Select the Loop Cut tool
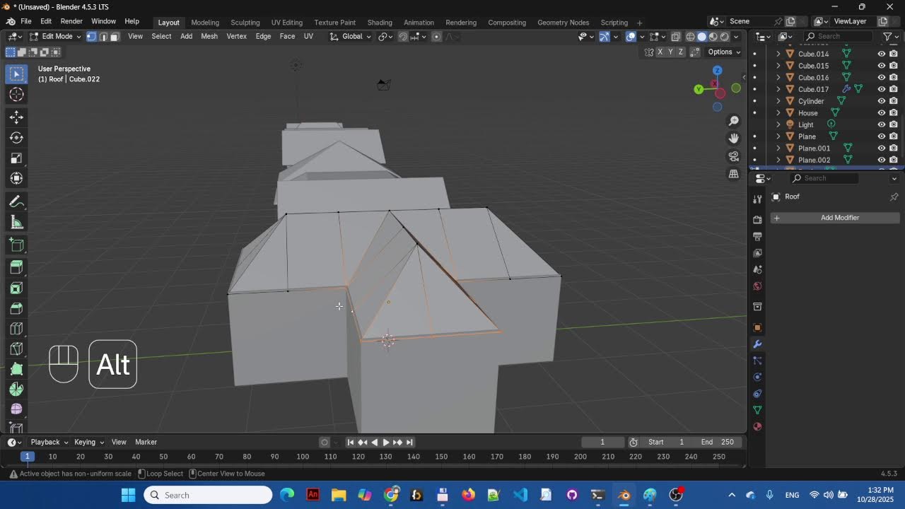 (x=16, y=329)
